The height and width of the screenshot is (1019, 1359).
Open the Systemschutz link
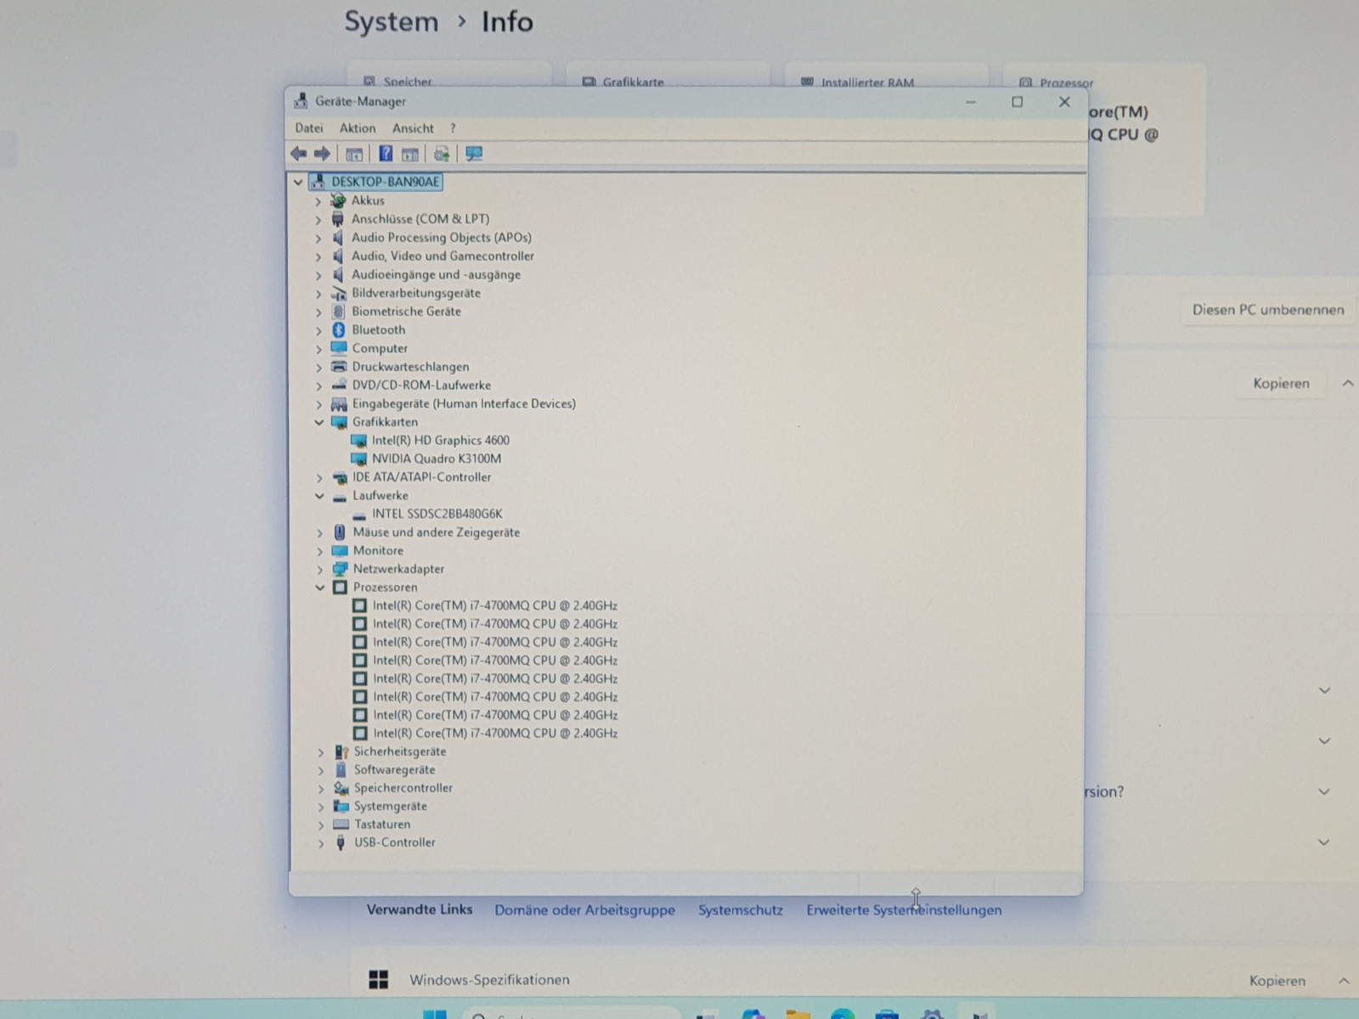click(740, 910)
